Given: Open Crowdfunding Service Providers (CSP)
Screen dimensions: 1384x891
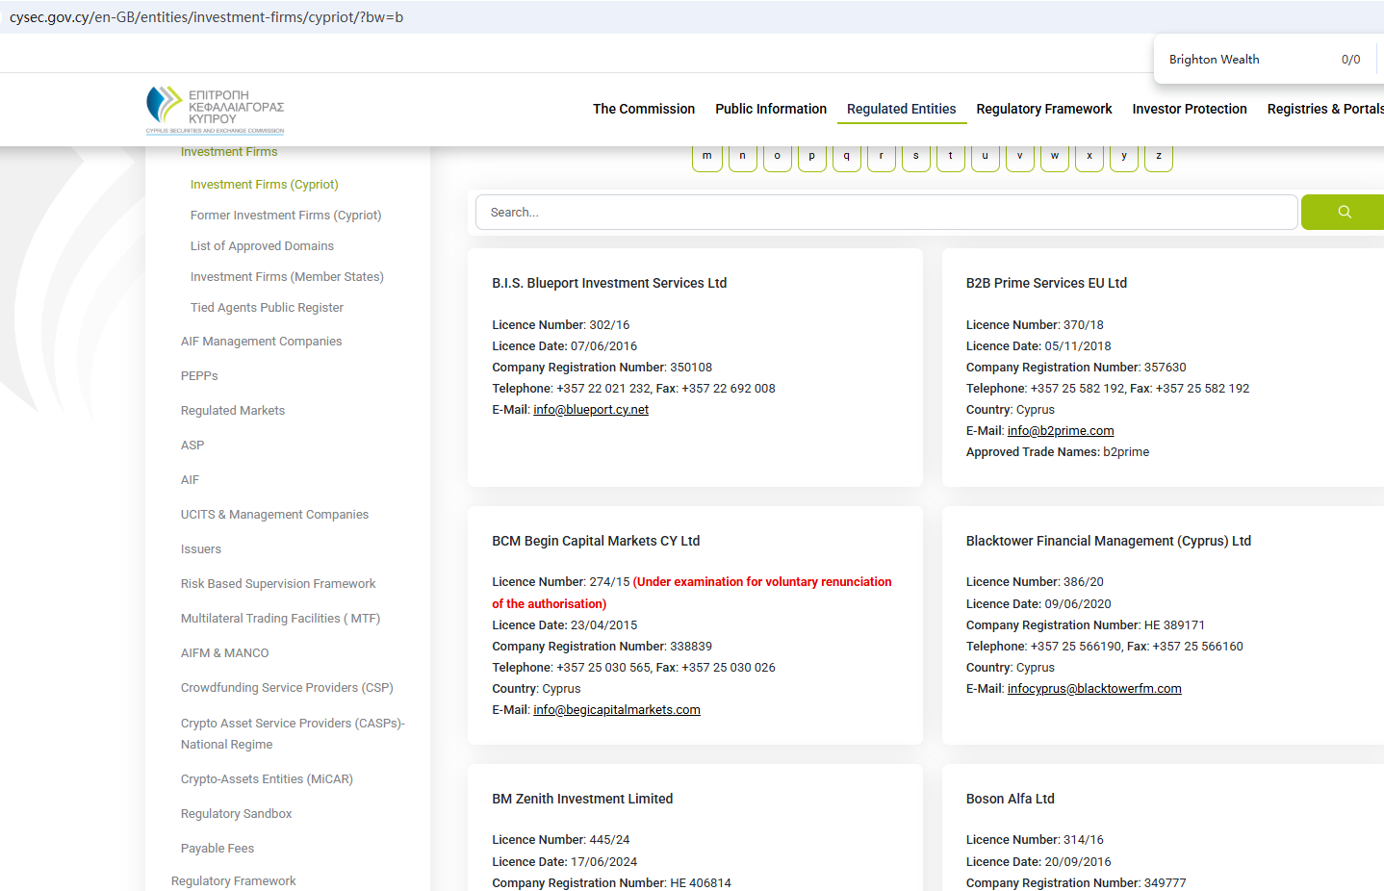Looking at the screenshot, I should (287, 688).
